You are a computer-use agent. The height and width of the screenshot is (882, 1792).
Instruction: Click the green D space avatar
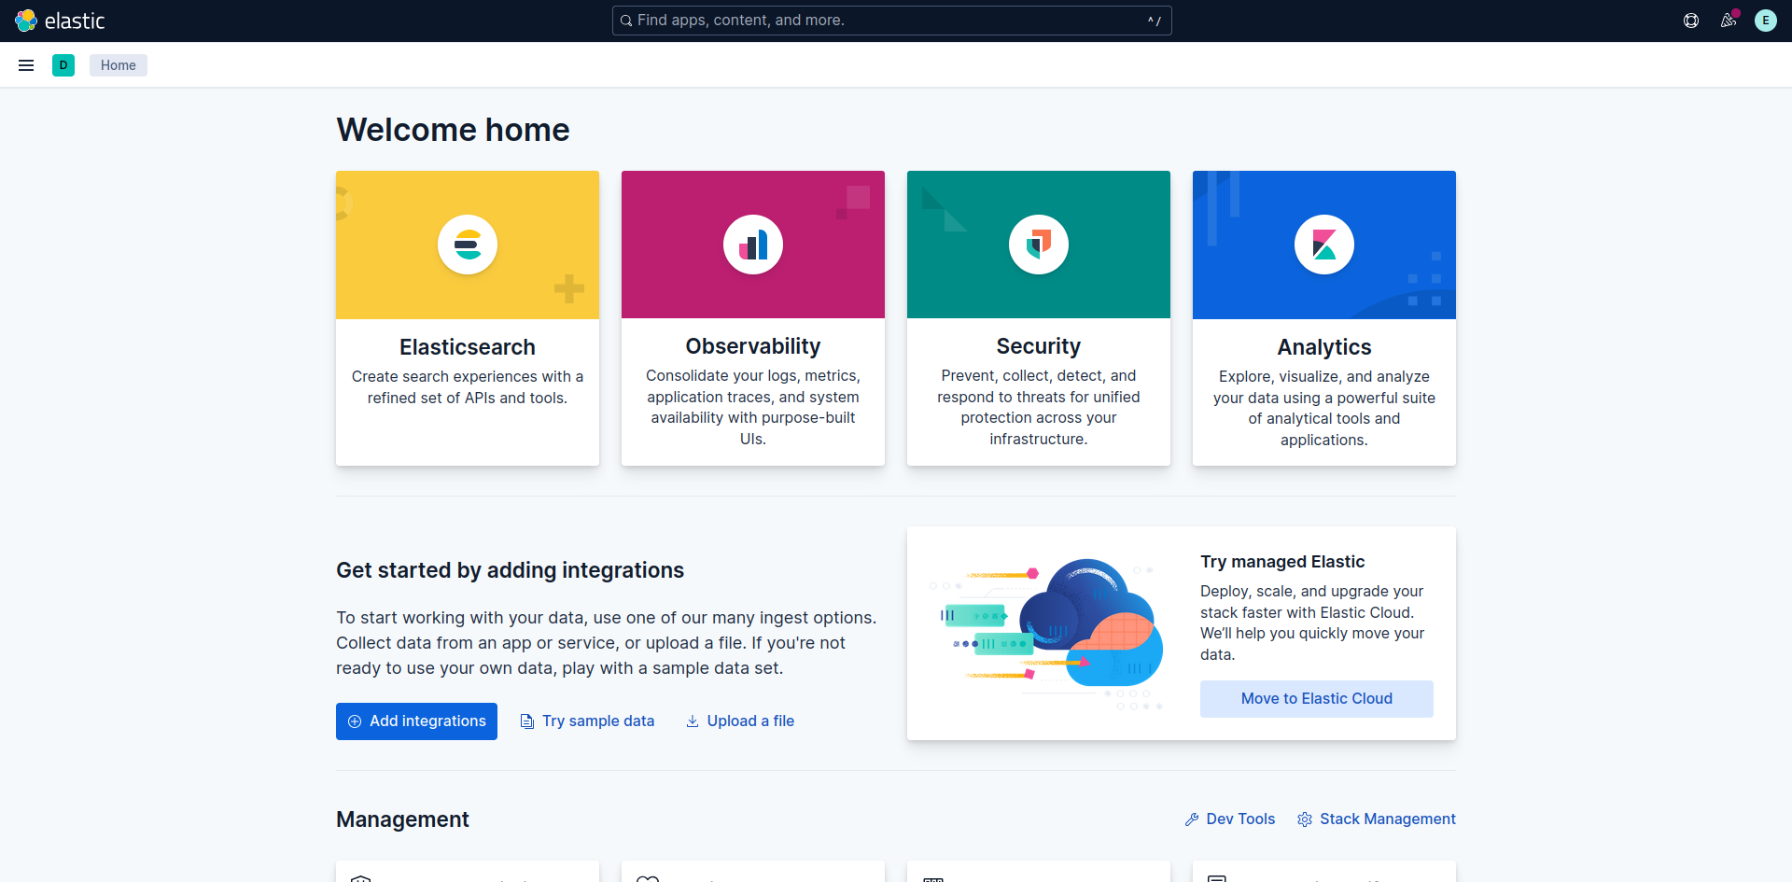(63, 65)
